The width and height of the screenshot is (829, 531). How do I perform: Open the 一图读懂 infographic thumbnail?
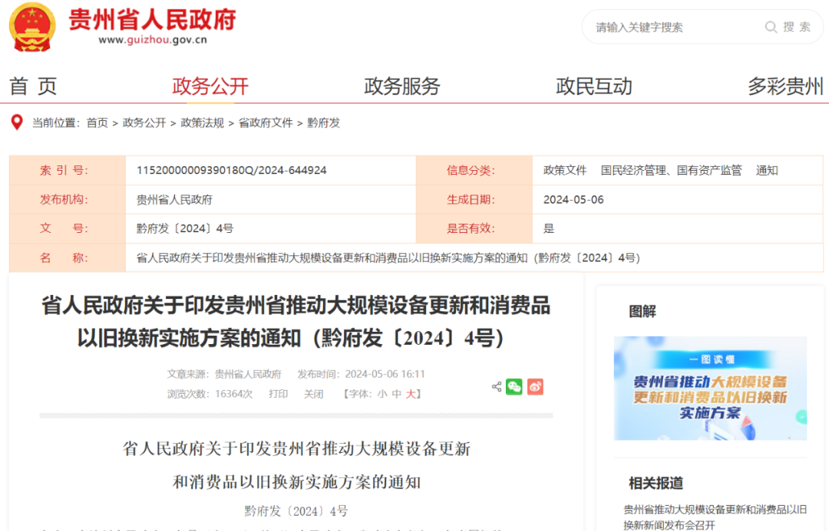click(710, 388)
